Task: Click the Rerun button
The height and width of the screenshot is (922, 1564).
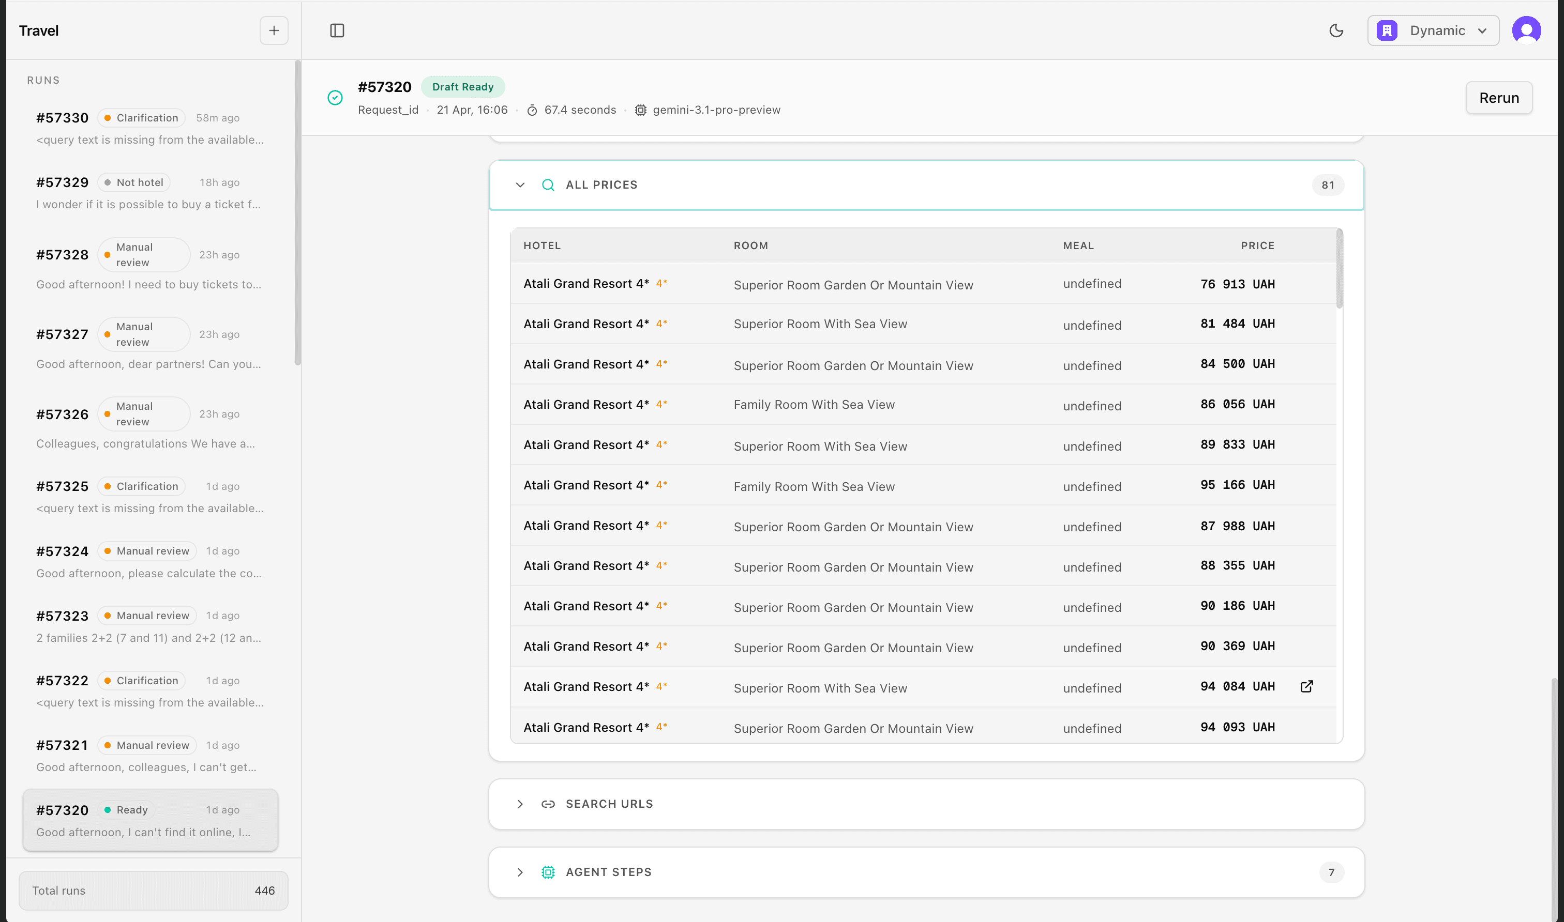Action: point(1499,98)
